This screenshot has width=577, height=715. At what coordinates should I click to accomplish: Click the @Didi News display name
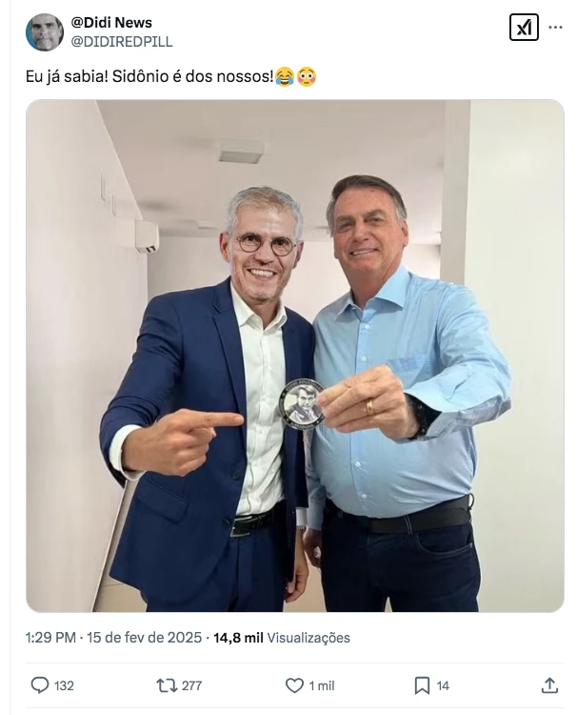coord(111,22)
